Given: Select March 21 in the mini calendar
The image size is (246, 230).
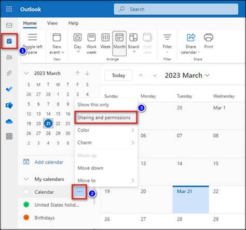Looking at the screenshot, I should (x=48, y=123).
